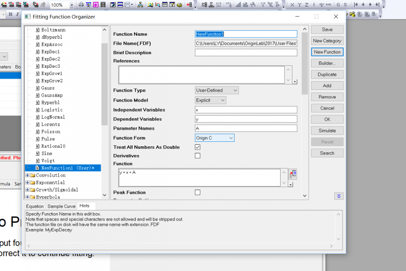Screen dimensions: 406x271
Task: Click the Add Data Filter funnel icon
Action: (263, 5)
